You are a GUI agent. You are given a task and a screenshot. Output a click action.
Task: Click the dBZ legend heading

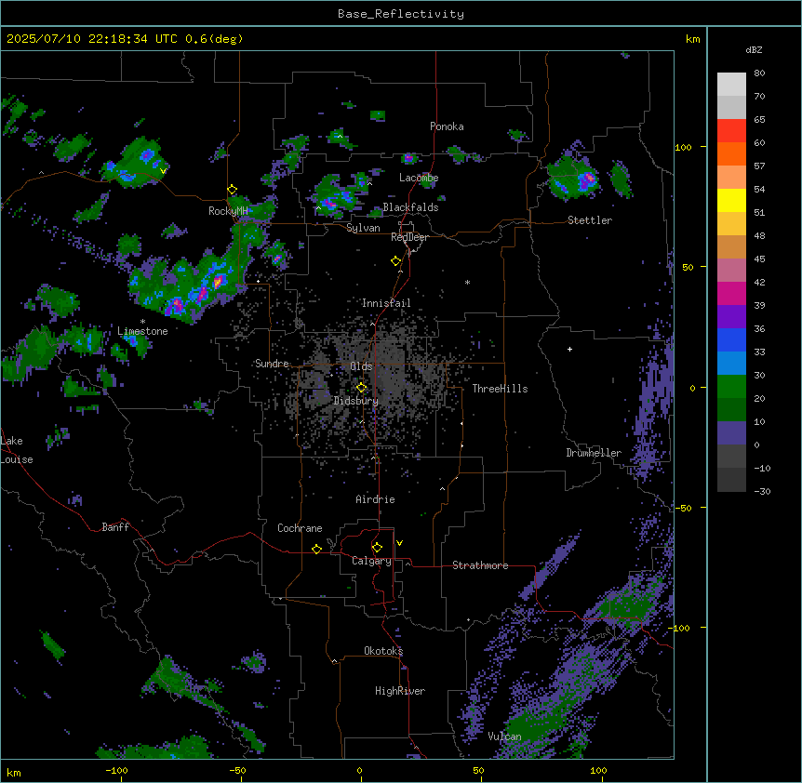(x=754, y=49)
